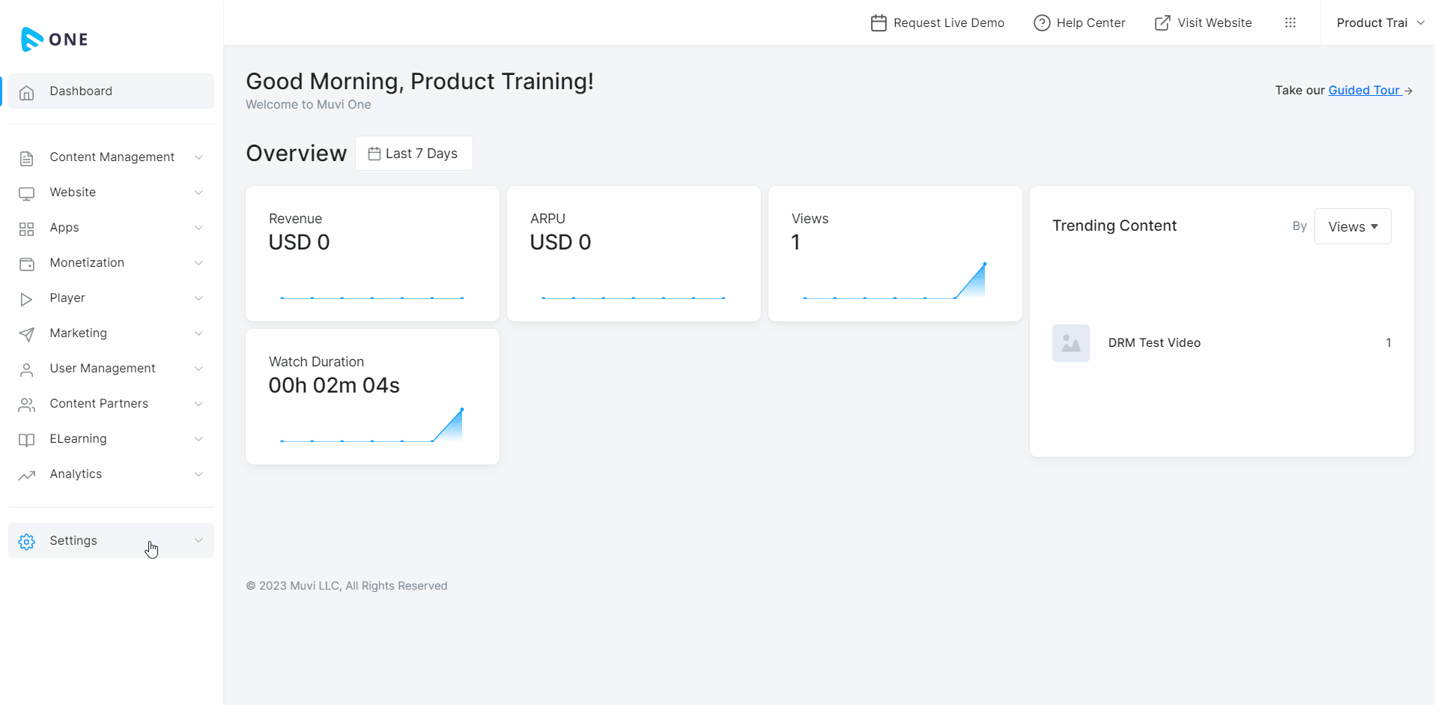Viewport: 1435px width, 705px height.
Task: Click the ARPU USD 0 card
Action: (x=634, y=254)
